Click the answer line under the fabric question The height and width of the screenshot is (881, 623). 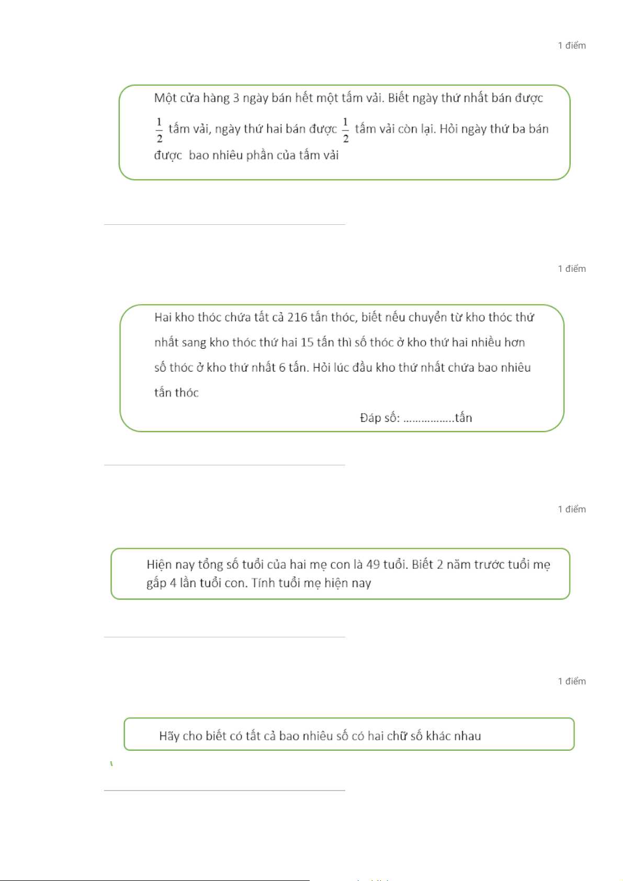coord(224,225)
